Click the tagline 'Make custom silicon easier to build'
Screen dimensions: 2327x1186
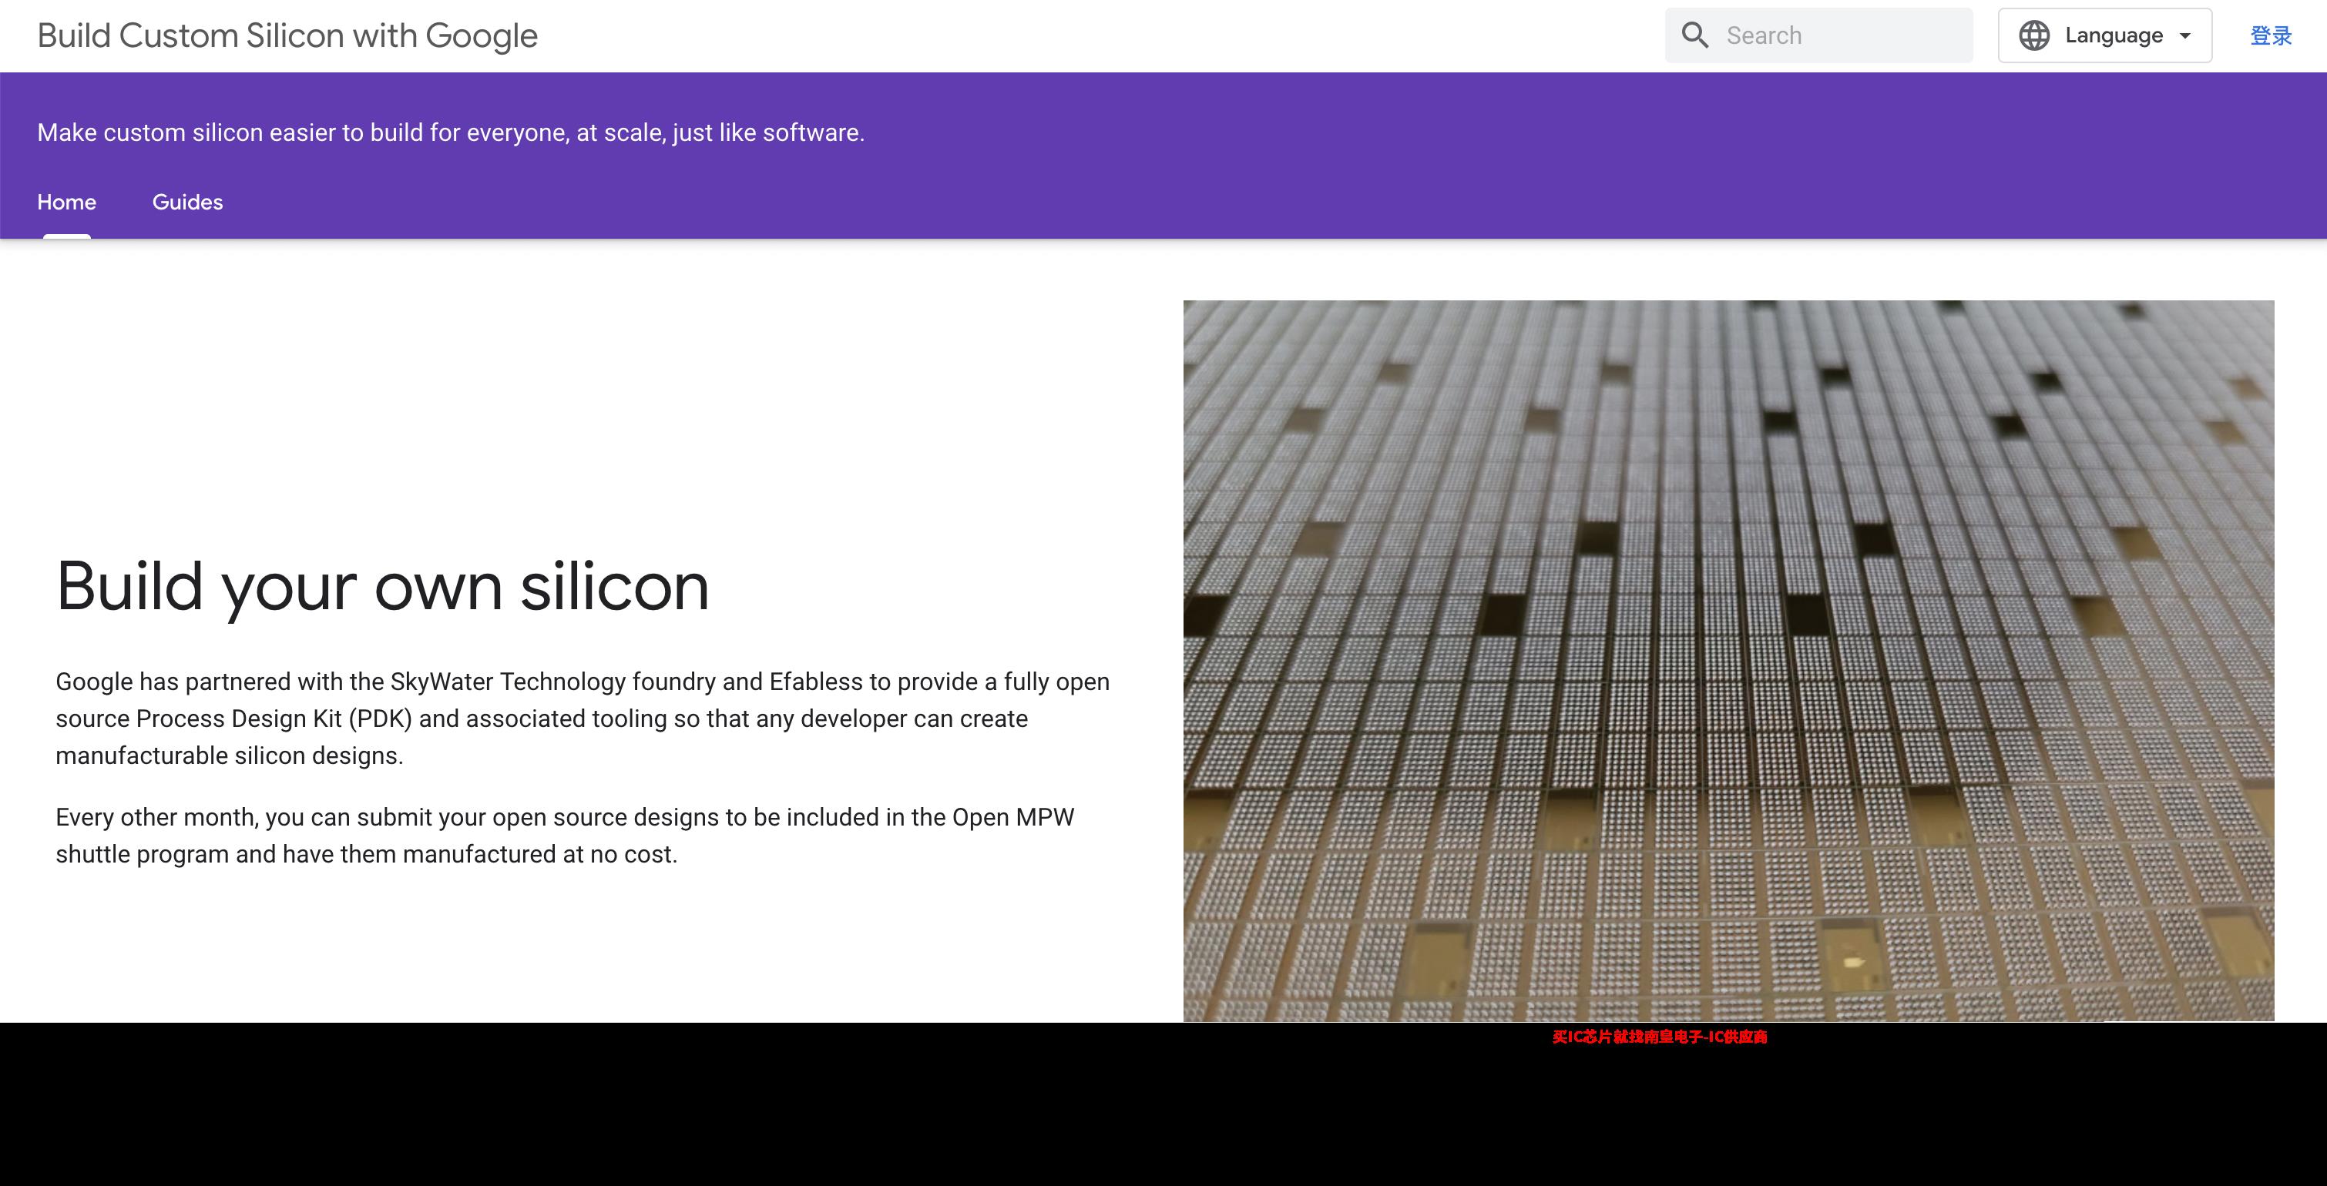[x=451, y=132]
